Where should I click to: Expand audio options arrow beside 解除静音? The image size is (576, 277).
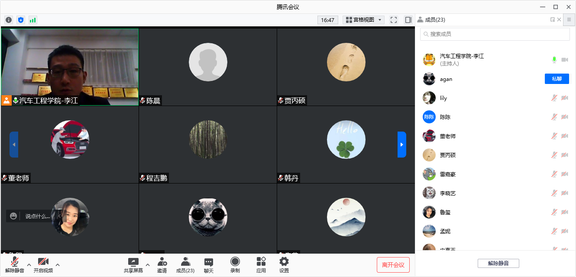29,265
